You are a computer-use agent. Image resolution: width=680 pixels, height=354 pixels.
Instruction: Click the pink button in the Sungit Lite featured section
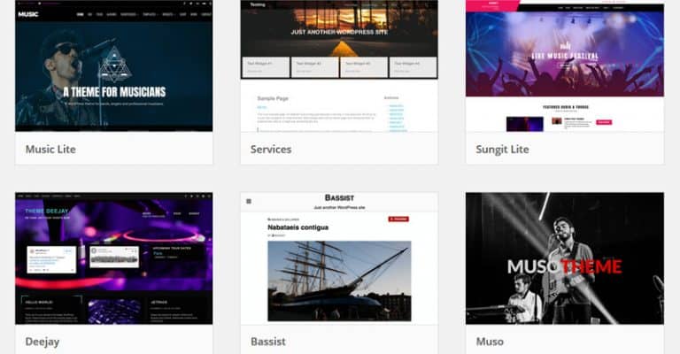(x=604, y=122)
